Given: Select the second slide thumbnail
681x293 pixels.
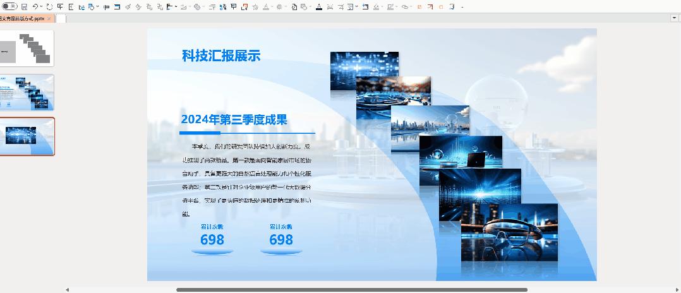Looking at the screenshot, I should click(x=27, y=92).
